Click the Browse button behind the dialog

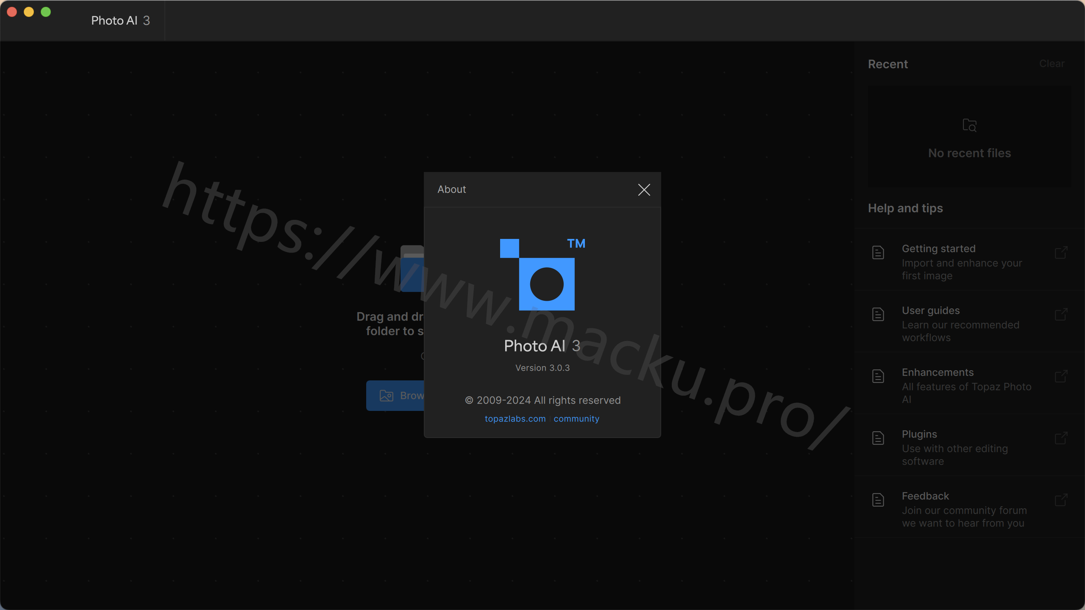[395, 396]
